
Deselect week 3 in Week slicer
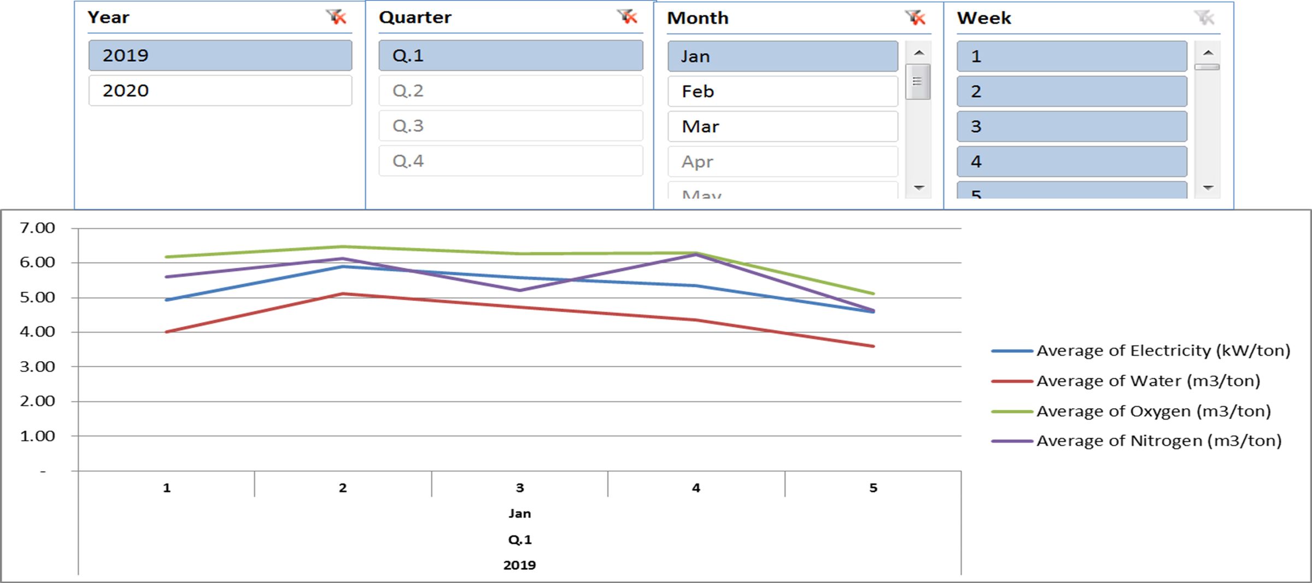(x=1071, y=127)
